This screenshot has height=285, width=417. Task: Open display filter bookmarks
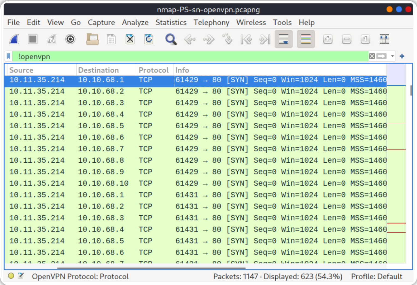9,56
